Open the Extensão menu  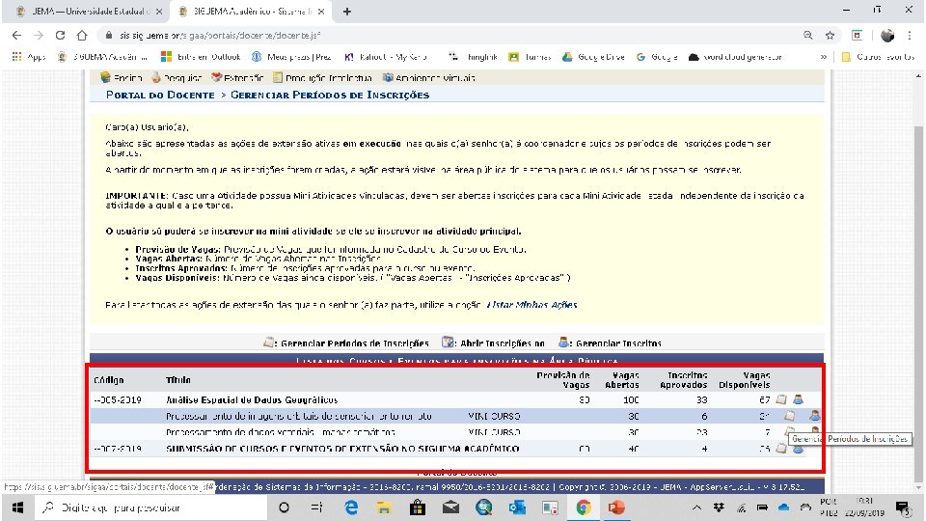(237, 78)
